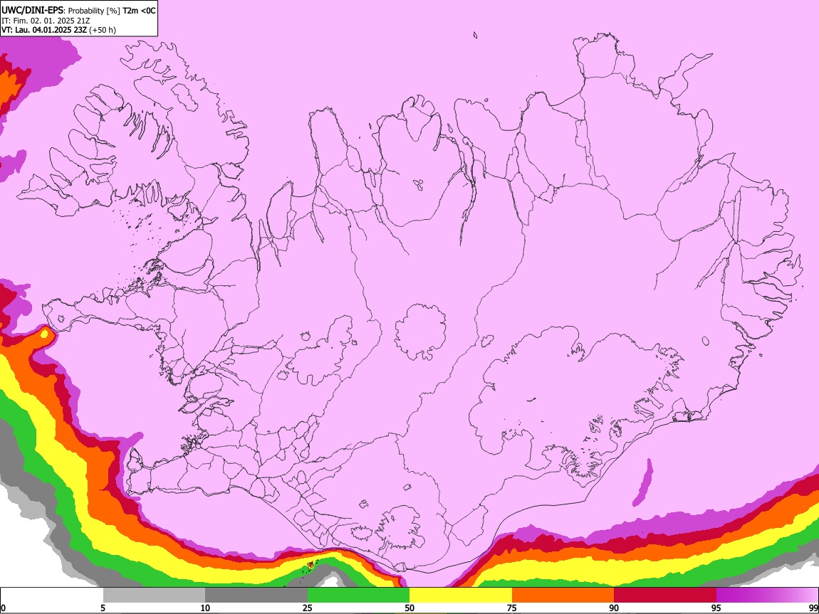
Task: Click the small purple streak off southeast coast
Action: (x=643, y=482)
